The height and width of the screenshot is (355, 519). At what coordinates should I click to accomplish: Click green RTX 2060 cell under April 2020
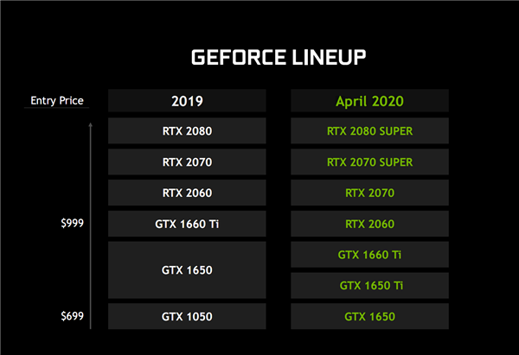[369, 224]
